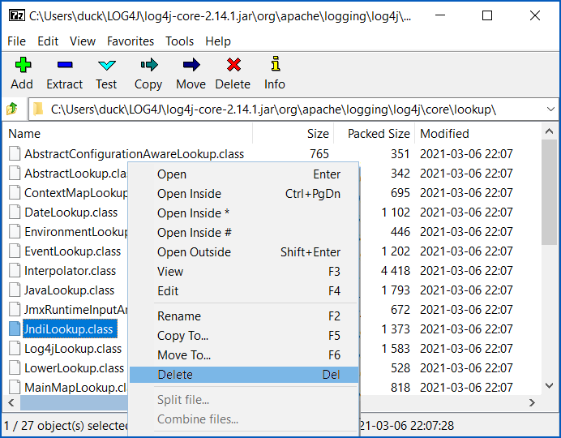
Task: Open the Favorites menu
Action: [x=131, y=41]
